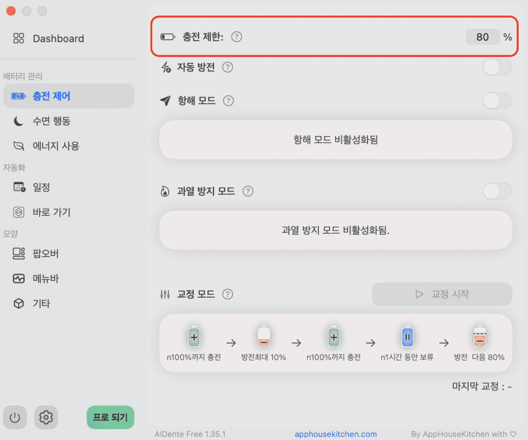
Task: Open the 메뉴바 appearance settings
Action: coord(45,279)
